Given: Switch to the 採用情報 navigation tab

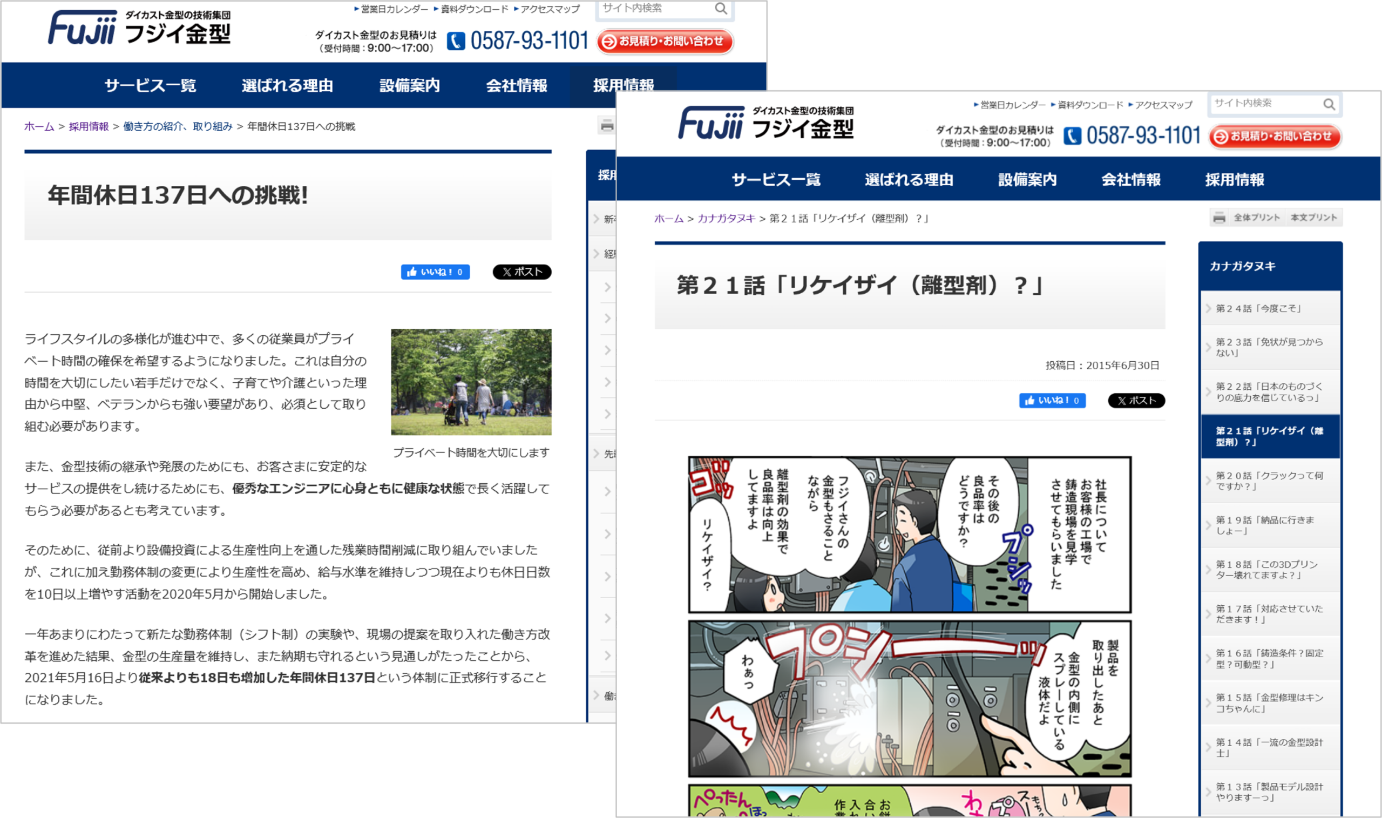Looking at the screenshot, I should coord(1235,180).
